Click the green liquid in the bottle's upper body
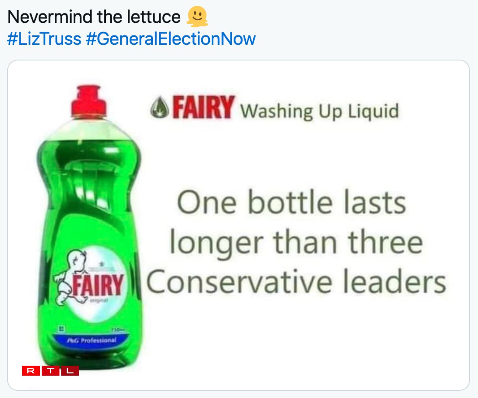Screen dimensions: 478x398 [x=88, y=158]
